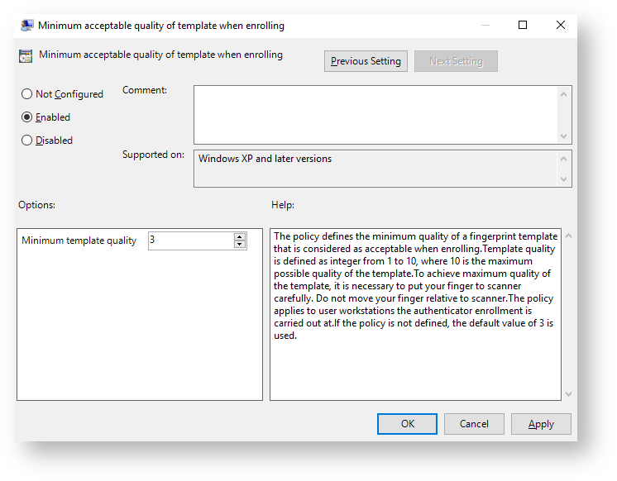Apply the policy setting
Screen dimensions: 617x481
[x=541, y=424]
